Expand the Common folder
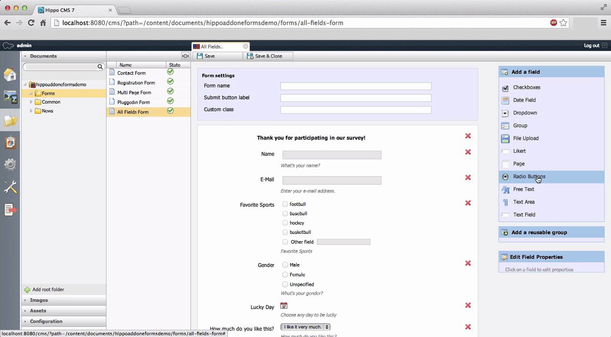This screenshot has width=611, height=337. pos(31,102)
